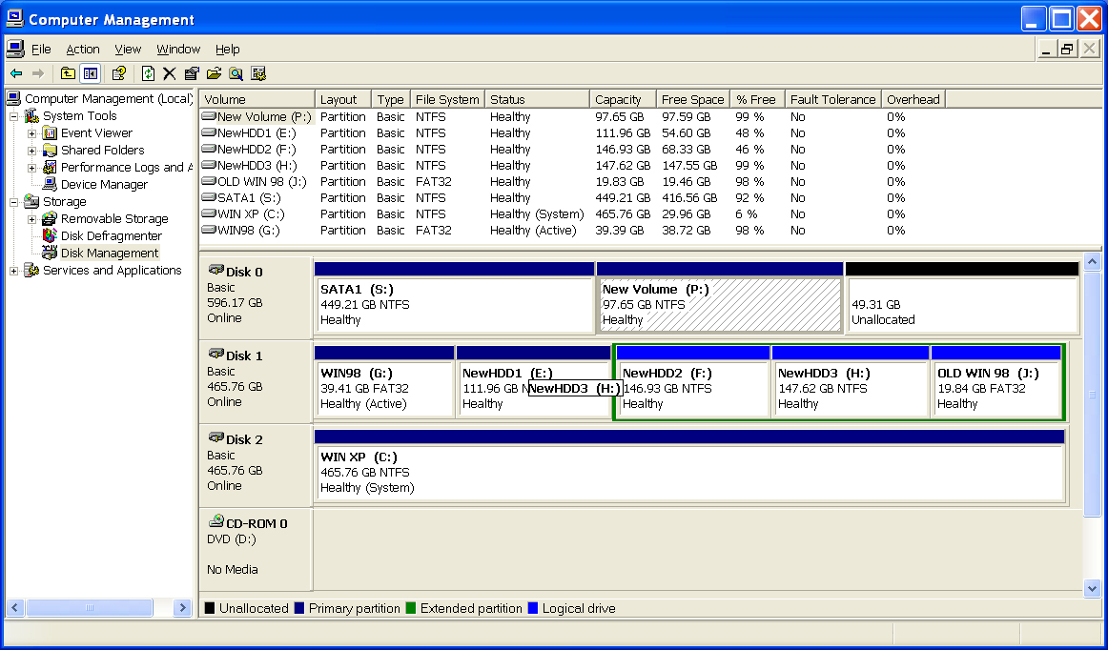Click the Capacity column header
This screenshot has height=650, width=1108.
click(x=618, y=99)
